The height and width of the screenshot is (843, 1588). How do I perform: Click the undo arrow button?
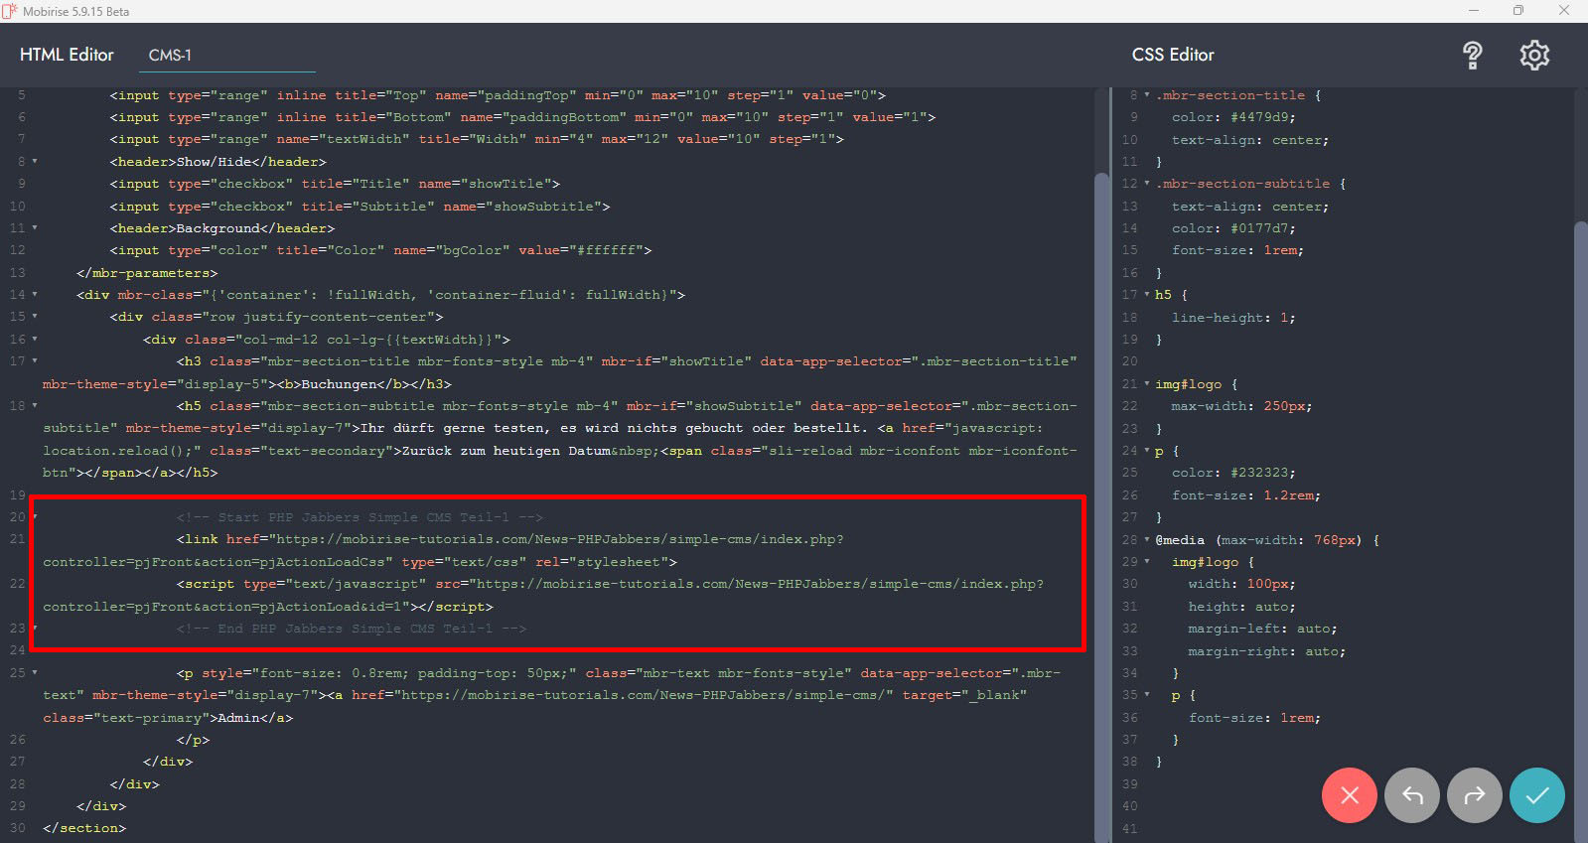click(x=1411, y=795)
